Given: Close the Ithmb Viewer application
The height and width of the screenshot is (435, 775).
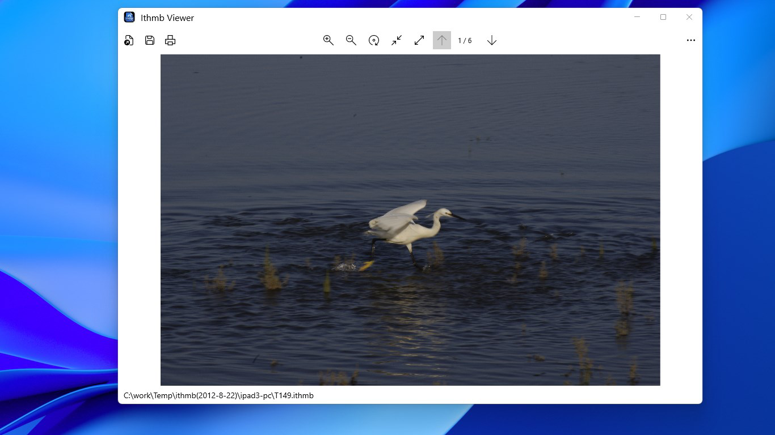Looking at the screenshot, I should 689,17.
